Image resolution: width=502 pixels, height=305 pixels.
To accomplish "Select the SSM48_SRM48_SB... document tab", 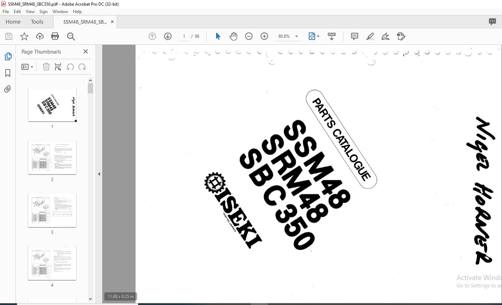I will coord(85,22).
